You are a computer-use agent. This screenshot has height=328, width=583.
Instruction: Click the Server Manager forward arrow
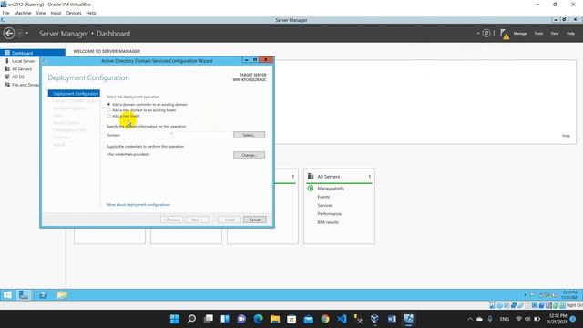click(x=20, y=34)
